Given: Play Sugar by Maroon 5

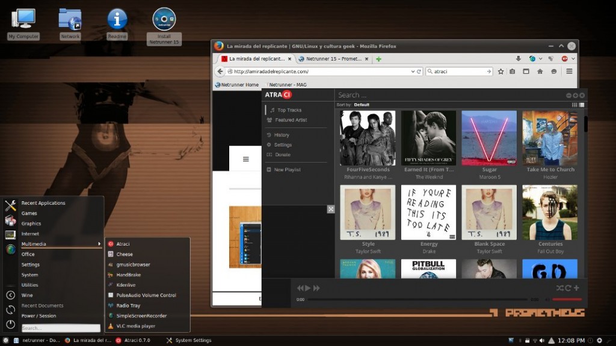Looking at the screenshot, I should 489,138.
